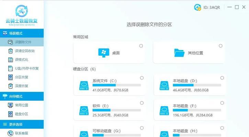Expand the 更多选项 section
The image size is (249, 137).
click(x=22, y=124)
